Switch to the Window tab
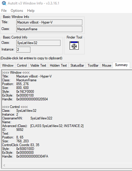132x171 pixels. pos(8,65)
